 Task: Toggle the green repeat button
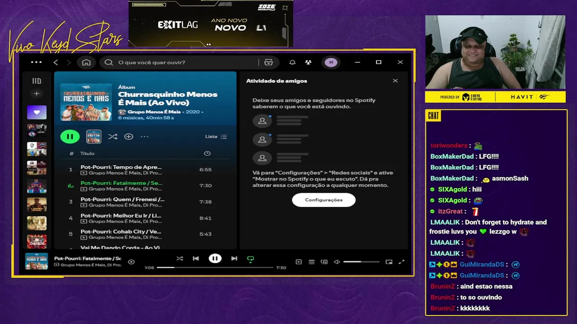[251, 259]
